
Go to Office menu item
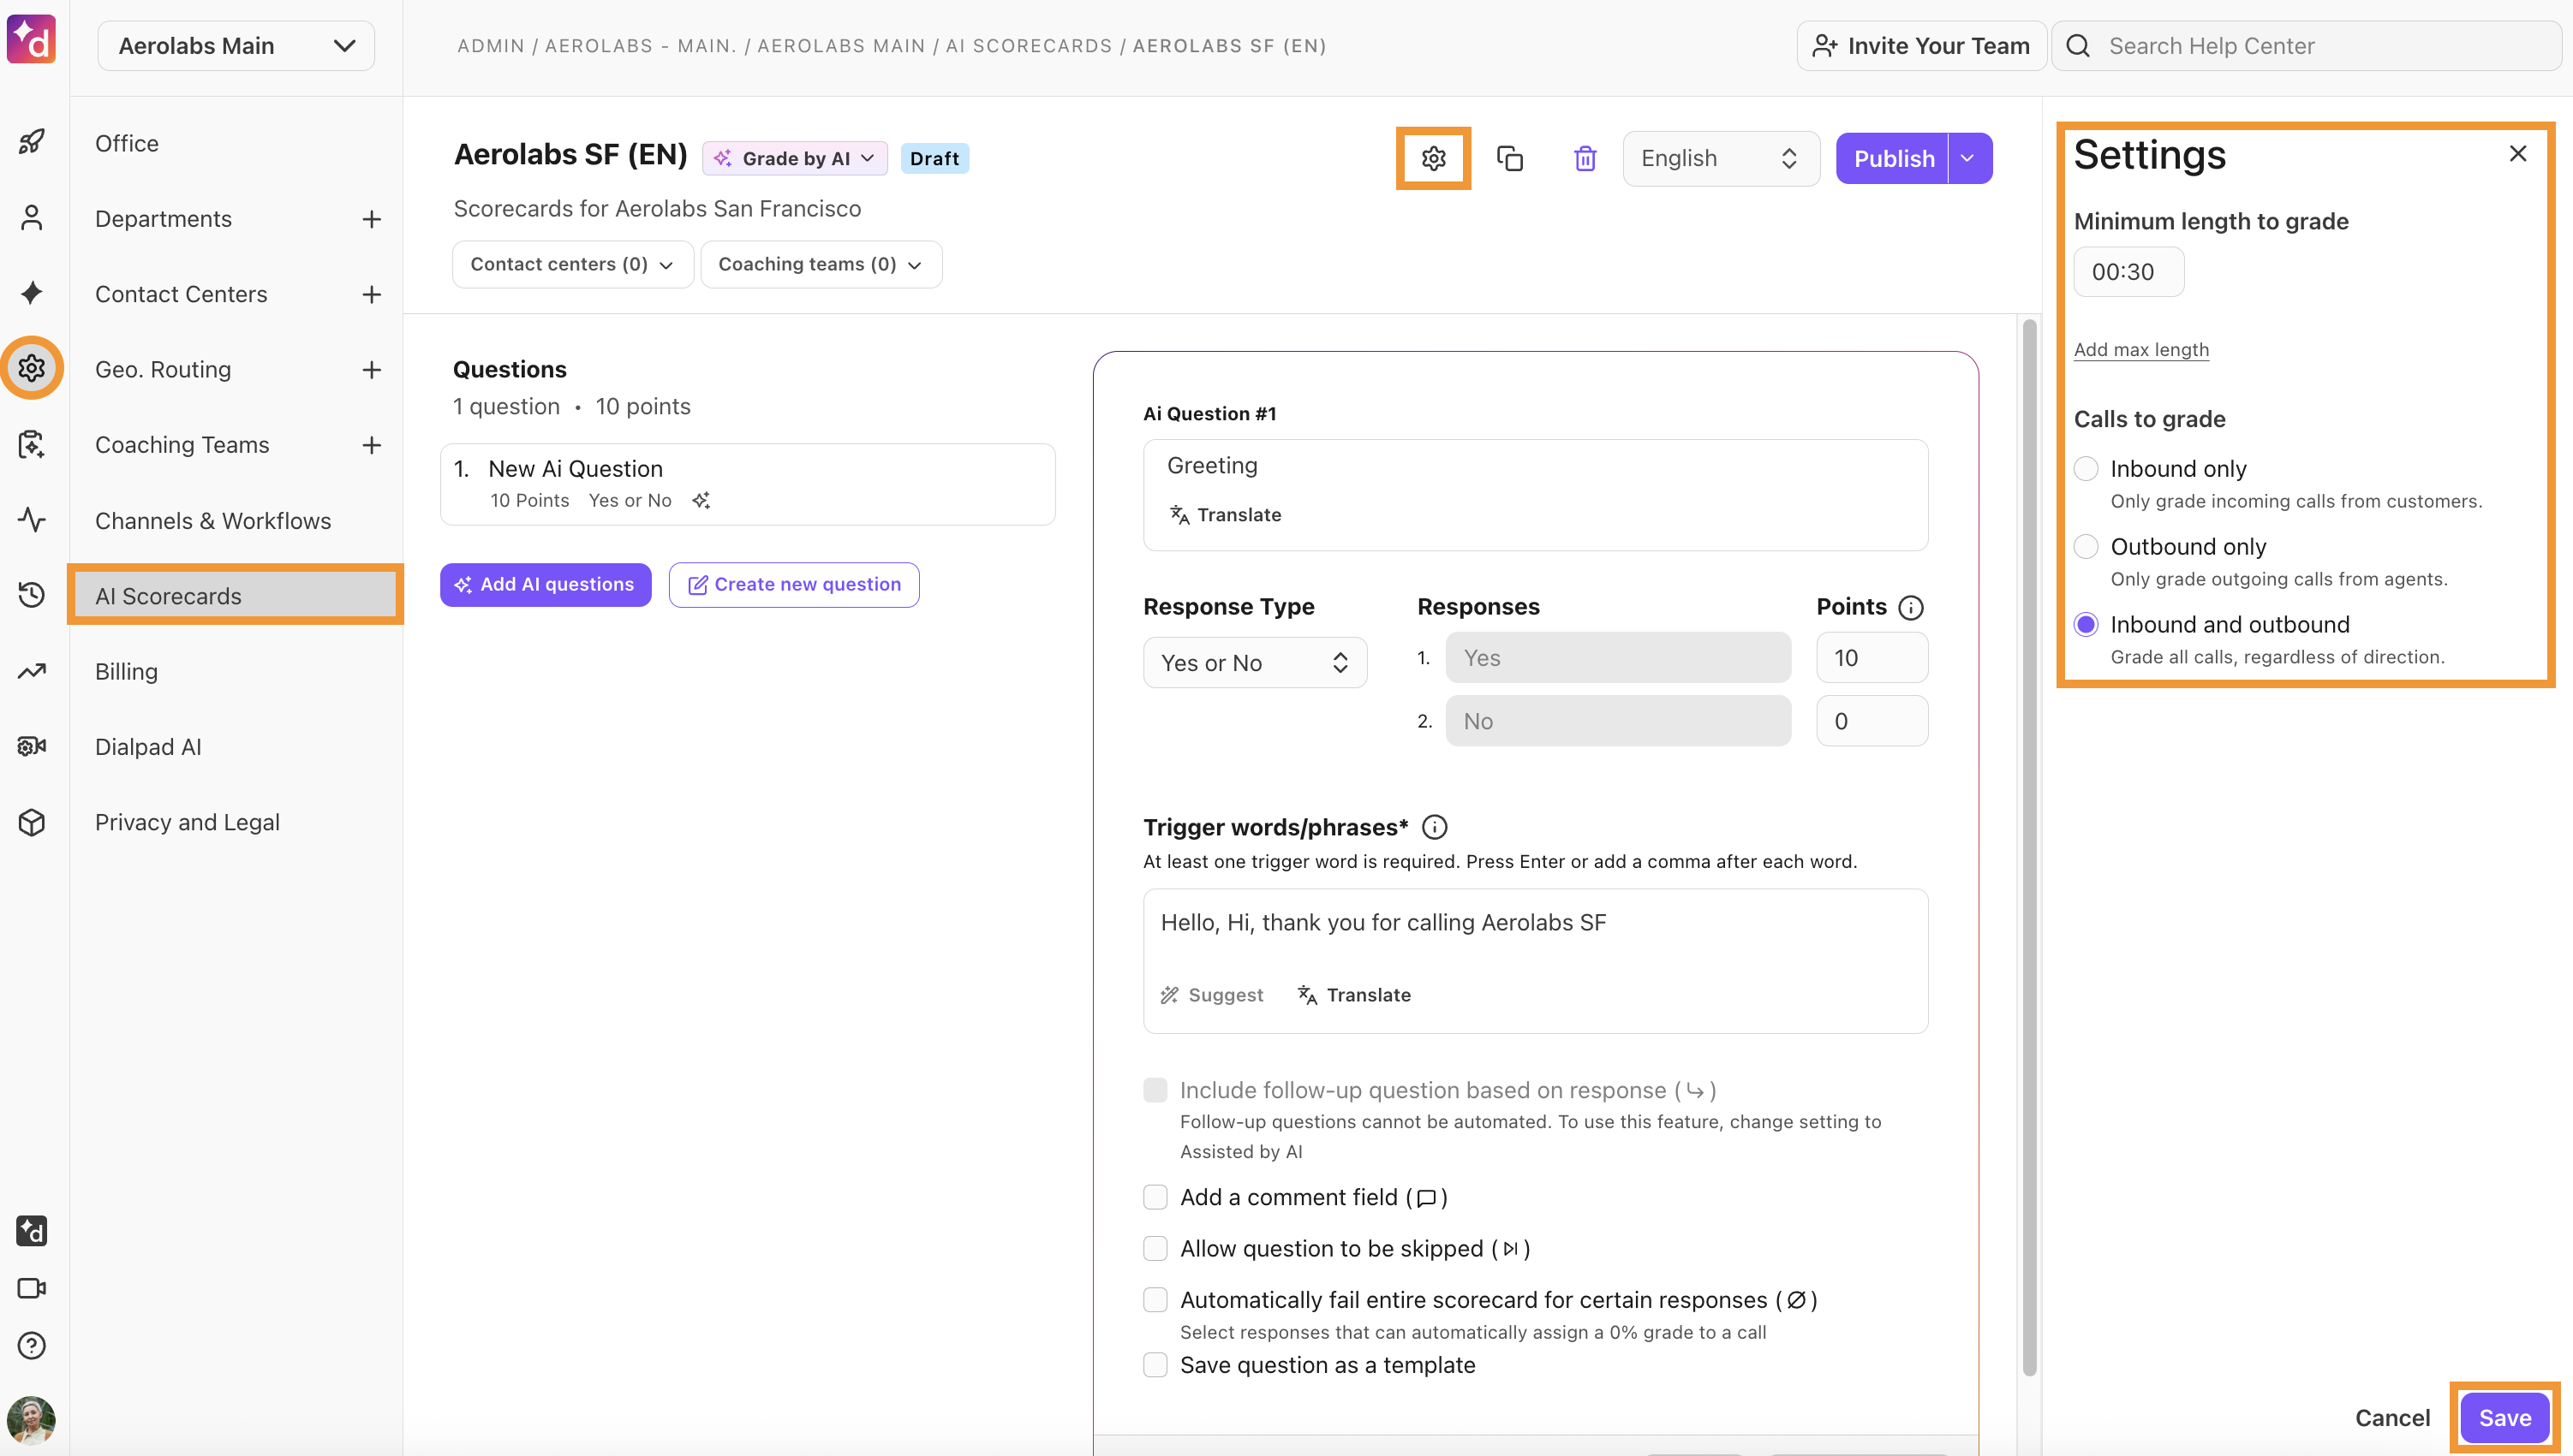[x=126, y=143]
